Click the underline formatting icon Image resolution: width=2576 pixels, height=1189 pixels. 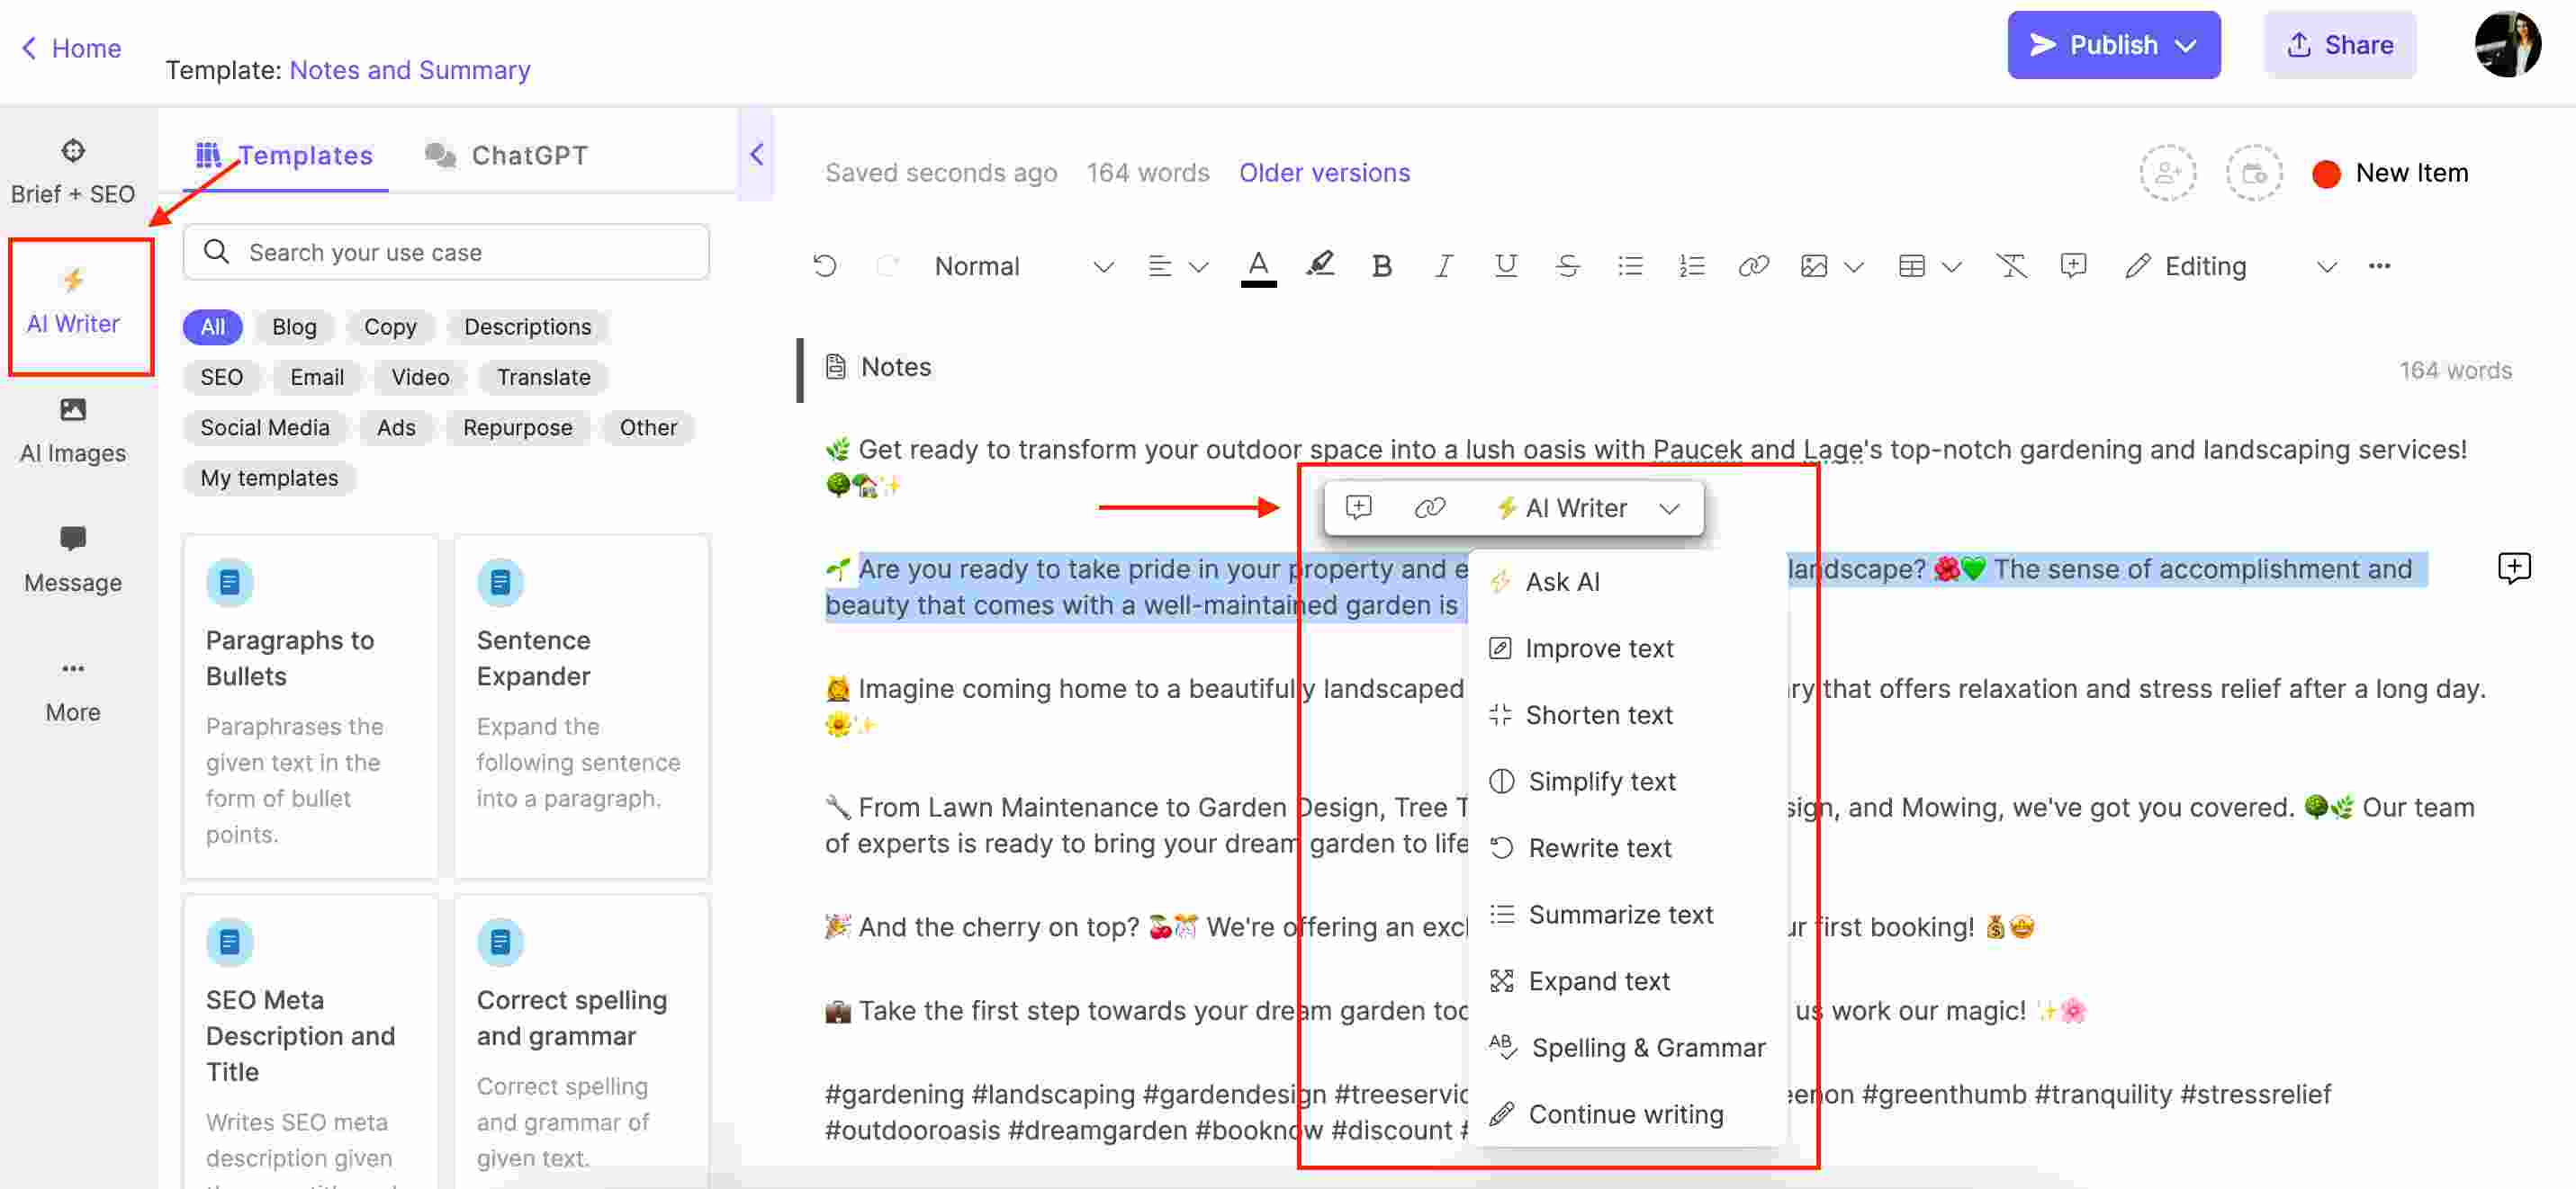click(1505, 263)
